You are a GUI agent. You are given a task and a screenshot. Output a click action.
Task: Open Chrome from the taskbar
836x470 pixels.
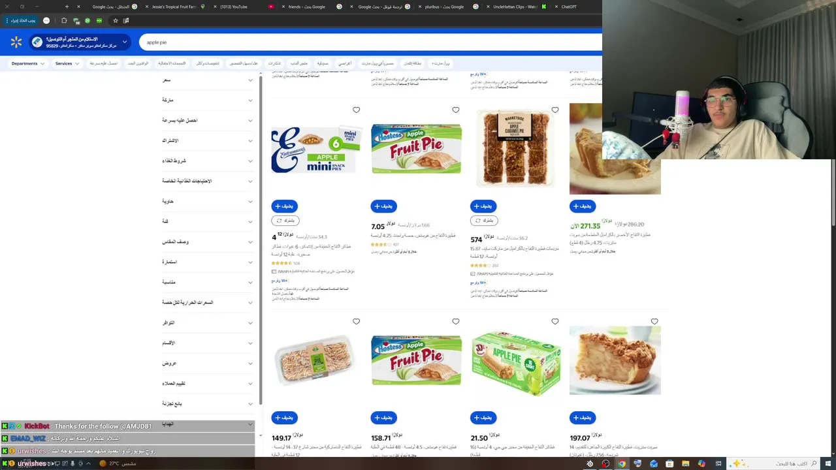coord(622,463)
